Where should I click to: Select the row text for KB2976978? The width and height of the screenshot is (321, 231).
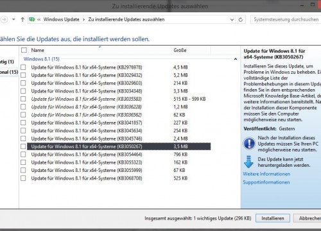point(87,67)
